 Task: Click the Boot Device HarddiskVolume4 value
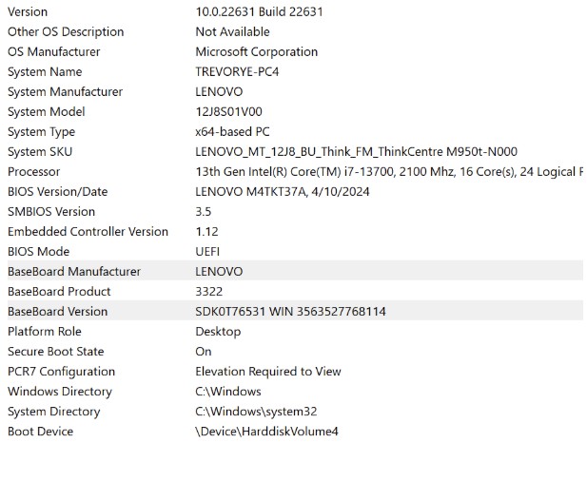pyautogui.click(x=266, y=431)
